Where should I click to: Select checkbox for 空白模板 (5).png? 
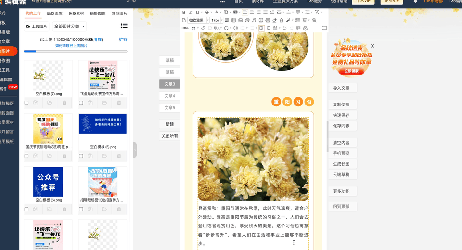coord(81,156)
